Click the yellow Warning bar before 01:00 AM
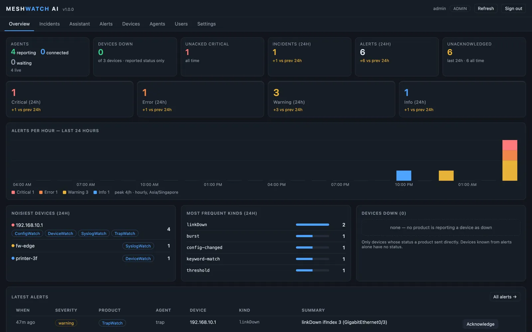 (x=446, y=176)
